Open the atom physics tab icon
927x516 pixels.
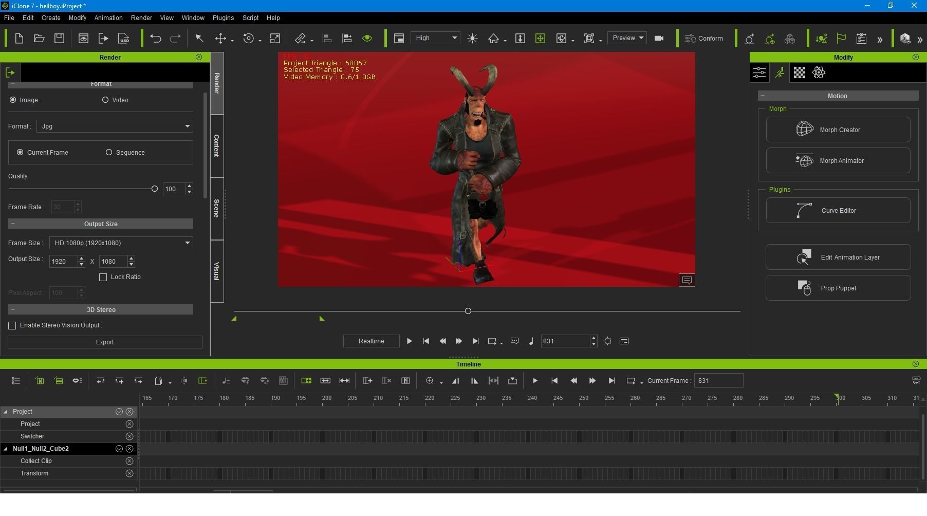[819, 72]
